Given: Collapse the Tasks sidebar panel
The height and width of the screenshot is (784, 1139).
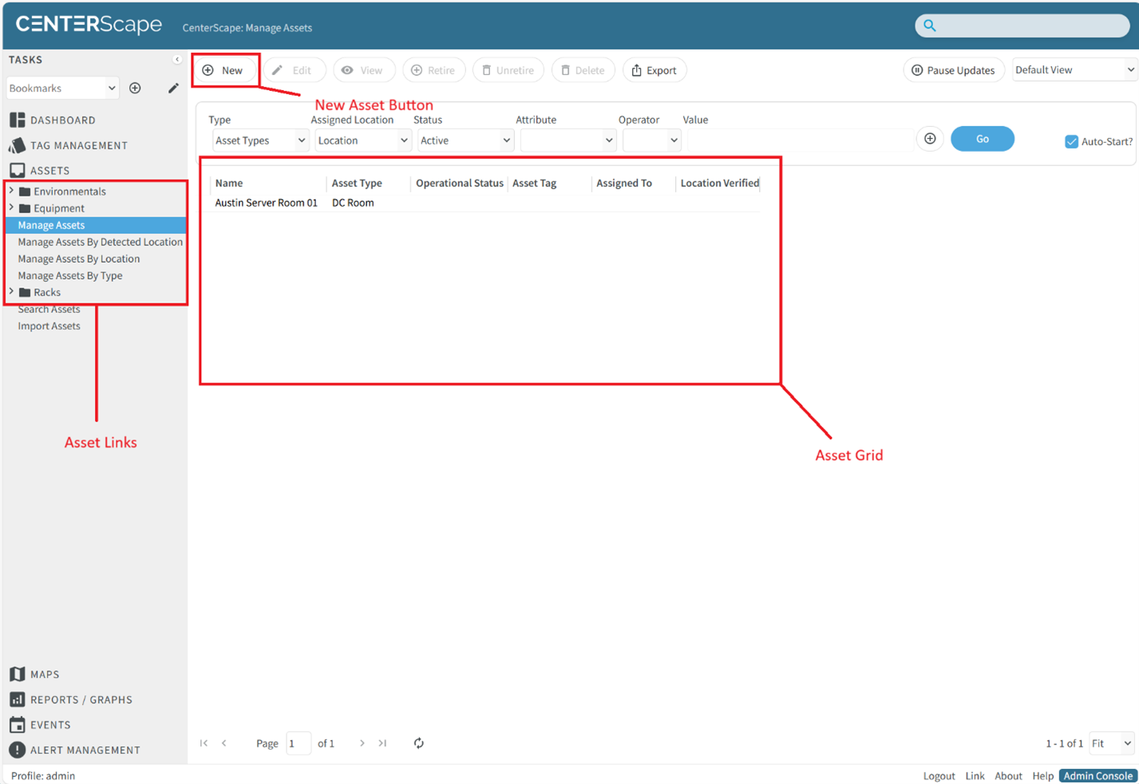Looking at the screenshot, I should 177,60.
